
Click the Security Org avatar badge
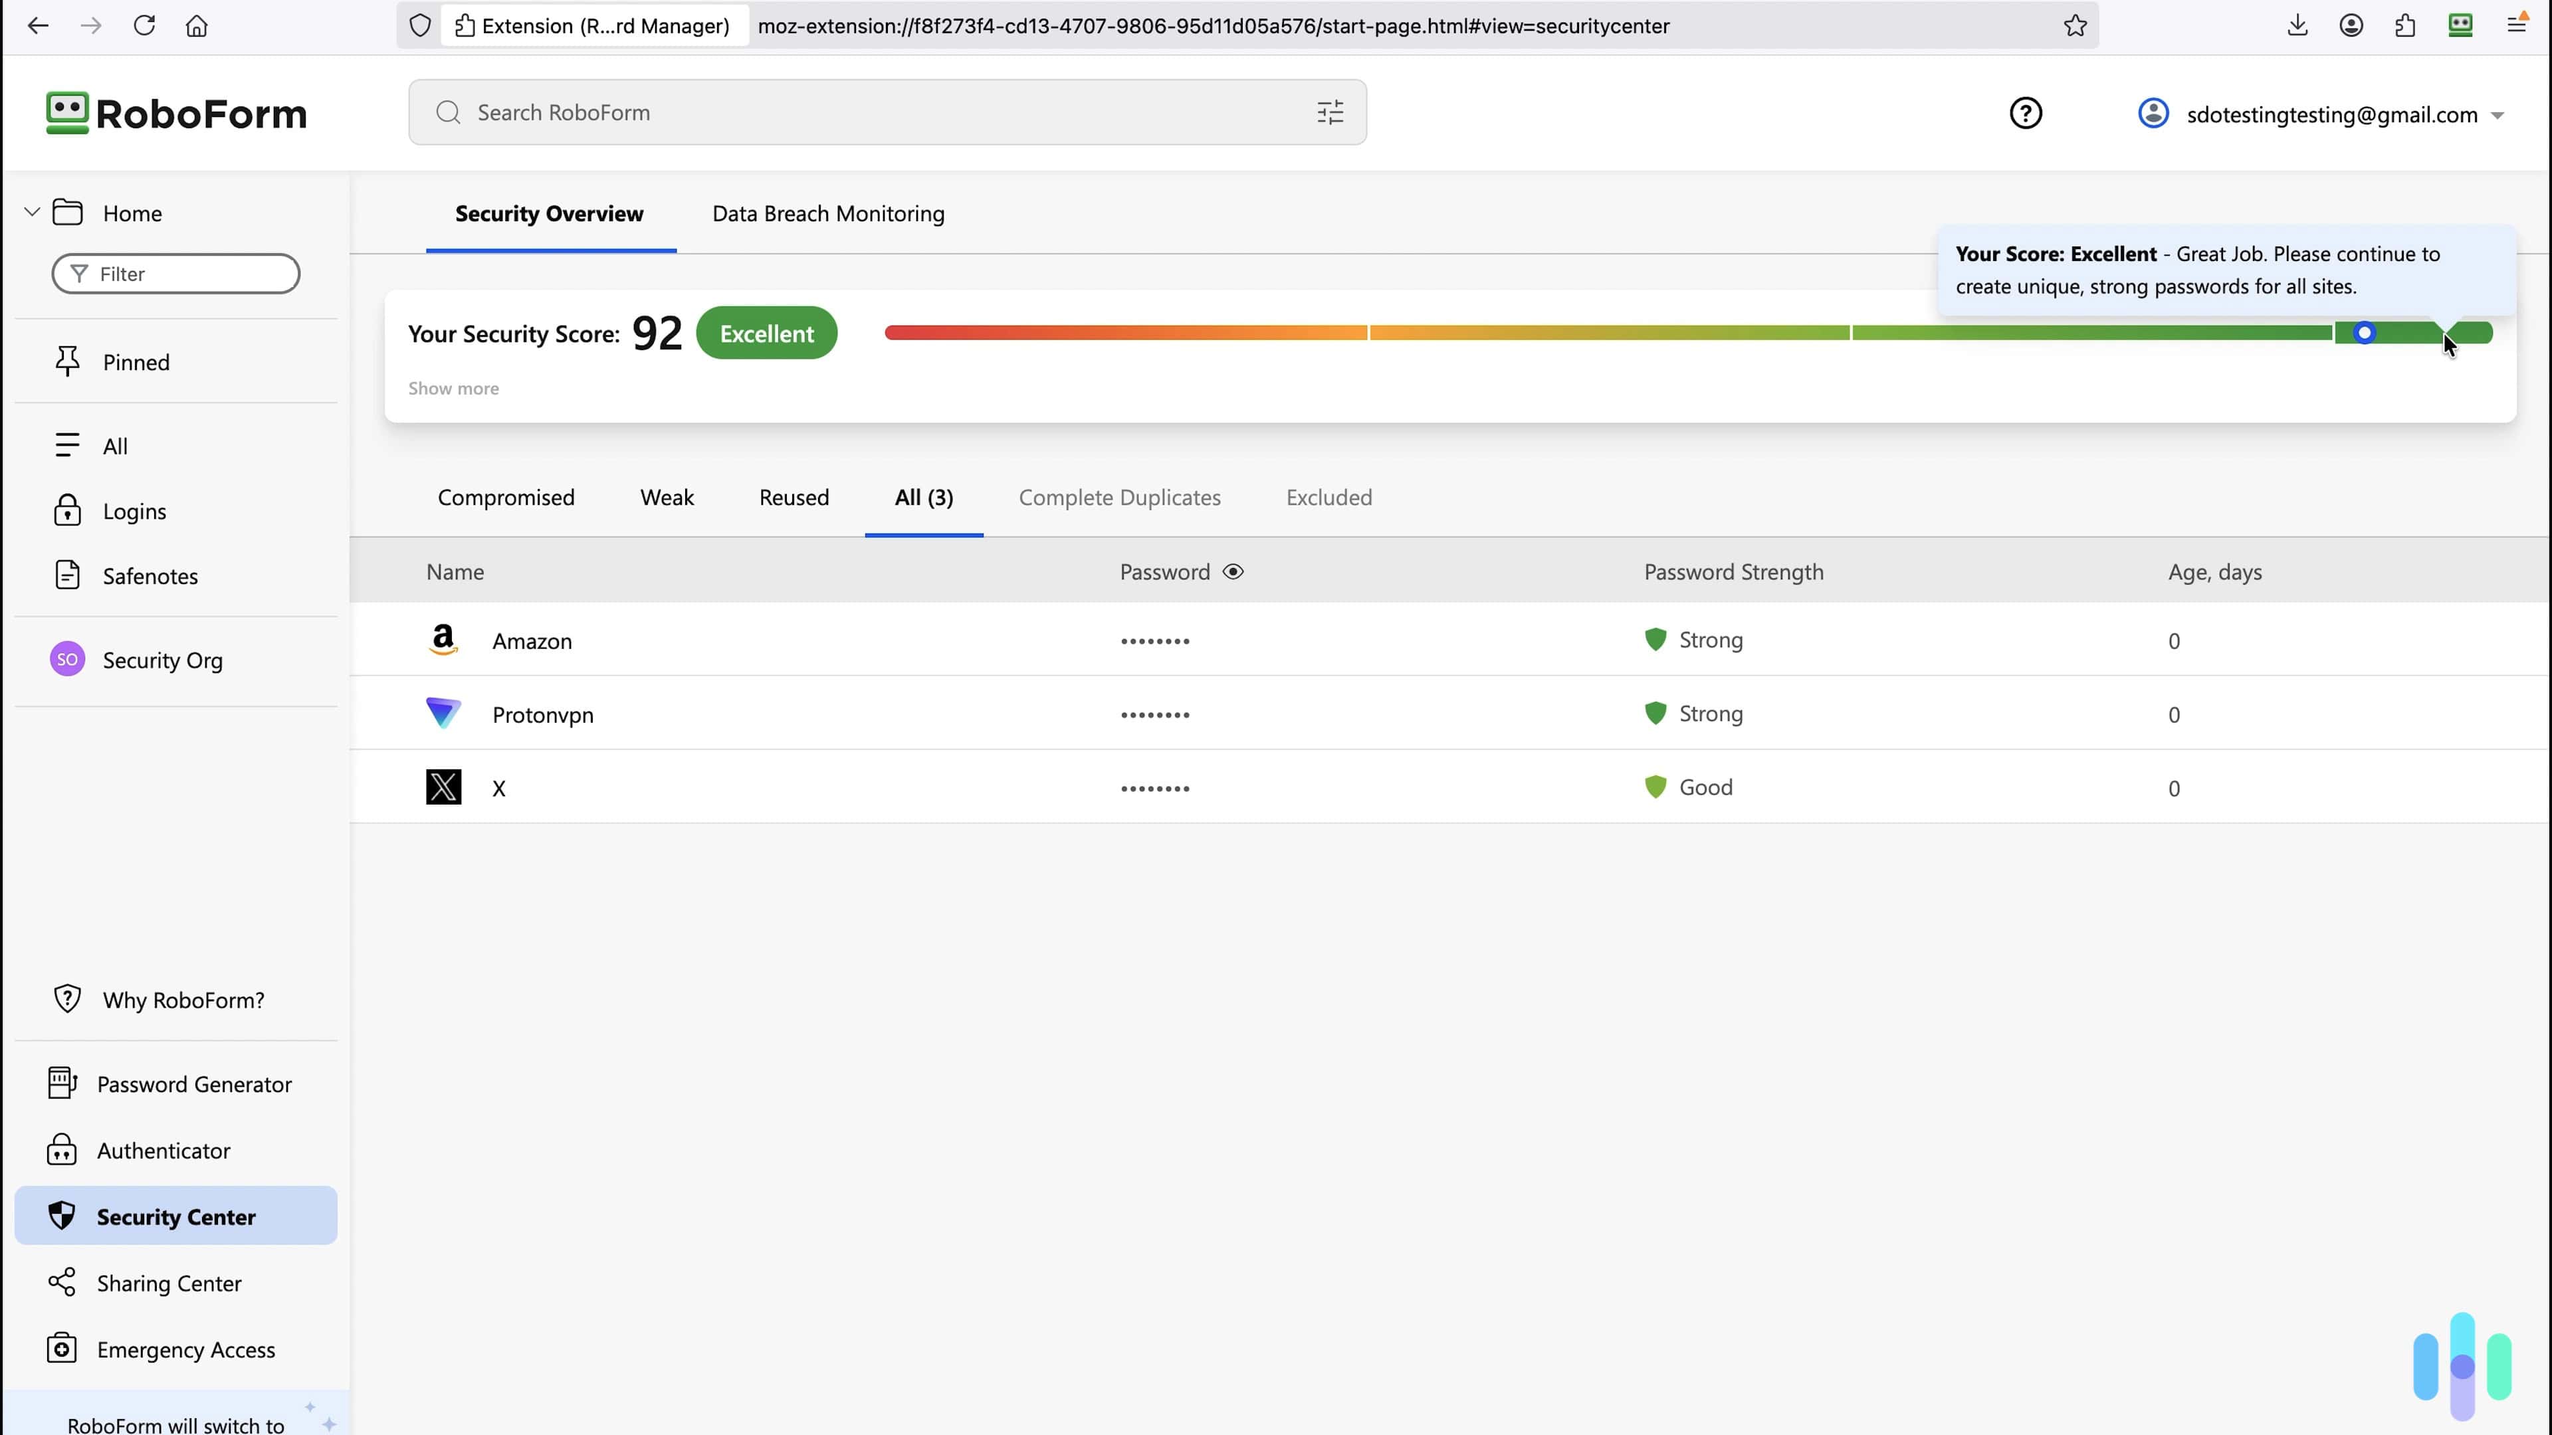66,658
